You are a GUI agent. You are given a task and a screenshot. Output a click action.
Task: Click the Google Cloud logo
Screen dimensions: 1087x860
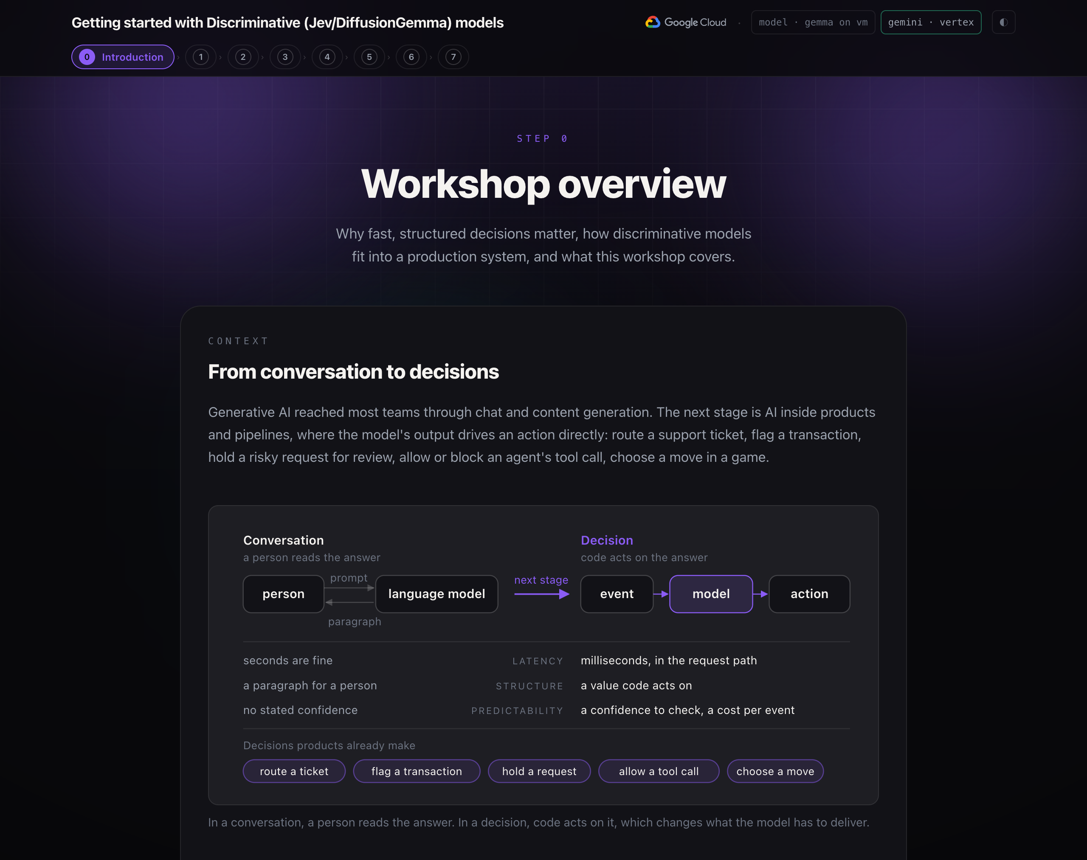[x=686, y=22]
